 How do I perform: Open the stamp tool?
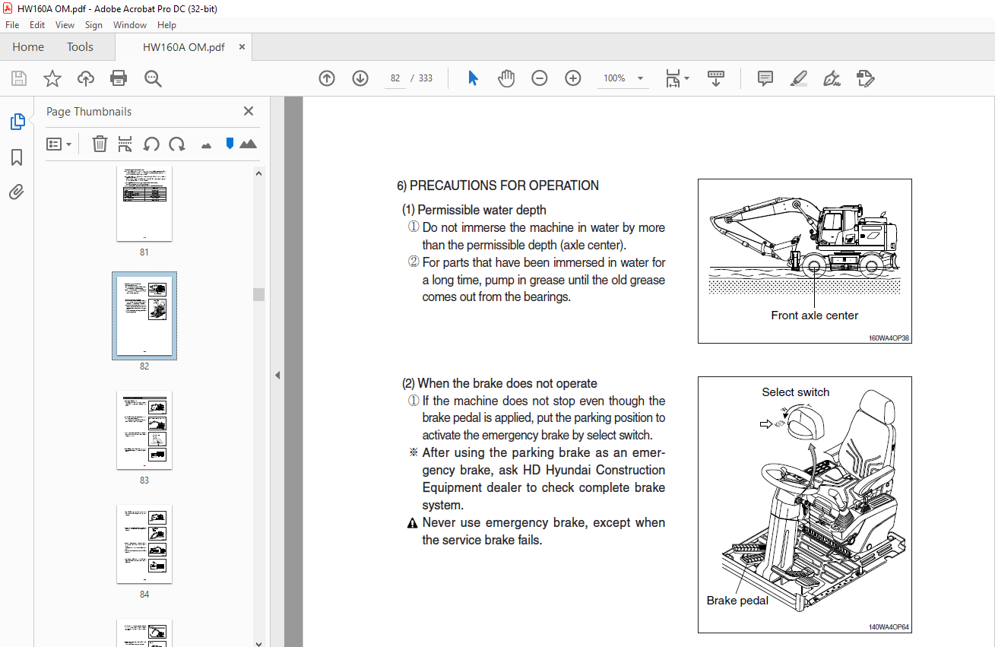[x=865, y=78]
